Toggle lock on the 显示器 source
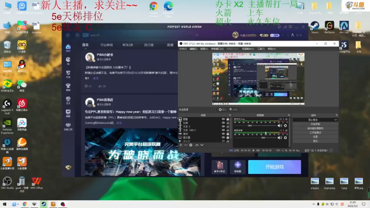This screenshot has width=370, height=208. coord(228,137)
